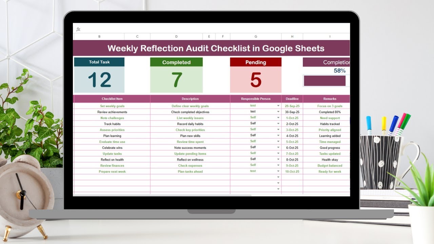Click the Deadline column heading
Screen dimensions: 434x244
click(x=292, y=99)
